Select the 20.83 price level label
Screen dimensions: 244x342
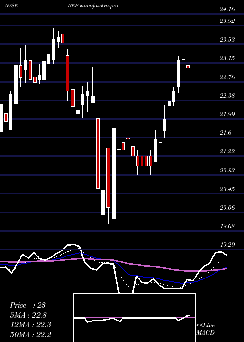[x=227, y=170]
